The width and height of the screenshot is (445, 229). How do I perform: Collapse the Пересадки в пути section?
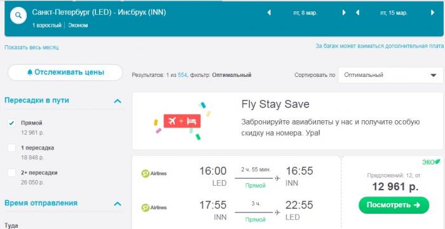[118, 101]
